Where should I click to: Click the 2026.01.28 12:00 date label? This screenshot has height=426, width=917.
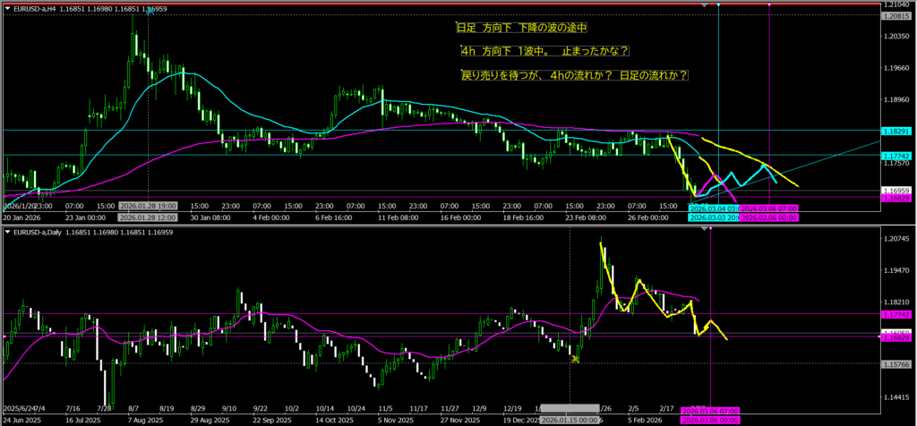(x=148, y=217)
